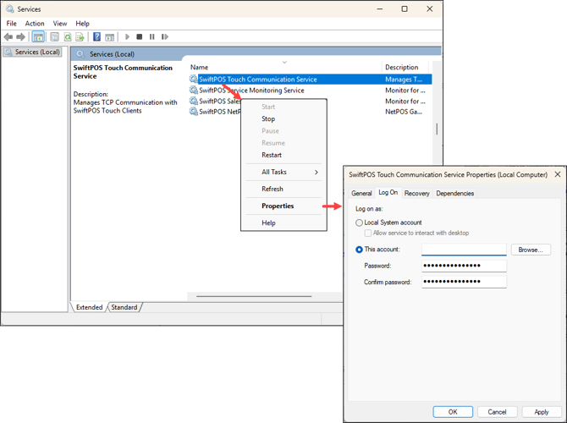567x423 pixels.
Task: Click the Back arrow toolbar icon
Action: point(8,37)
